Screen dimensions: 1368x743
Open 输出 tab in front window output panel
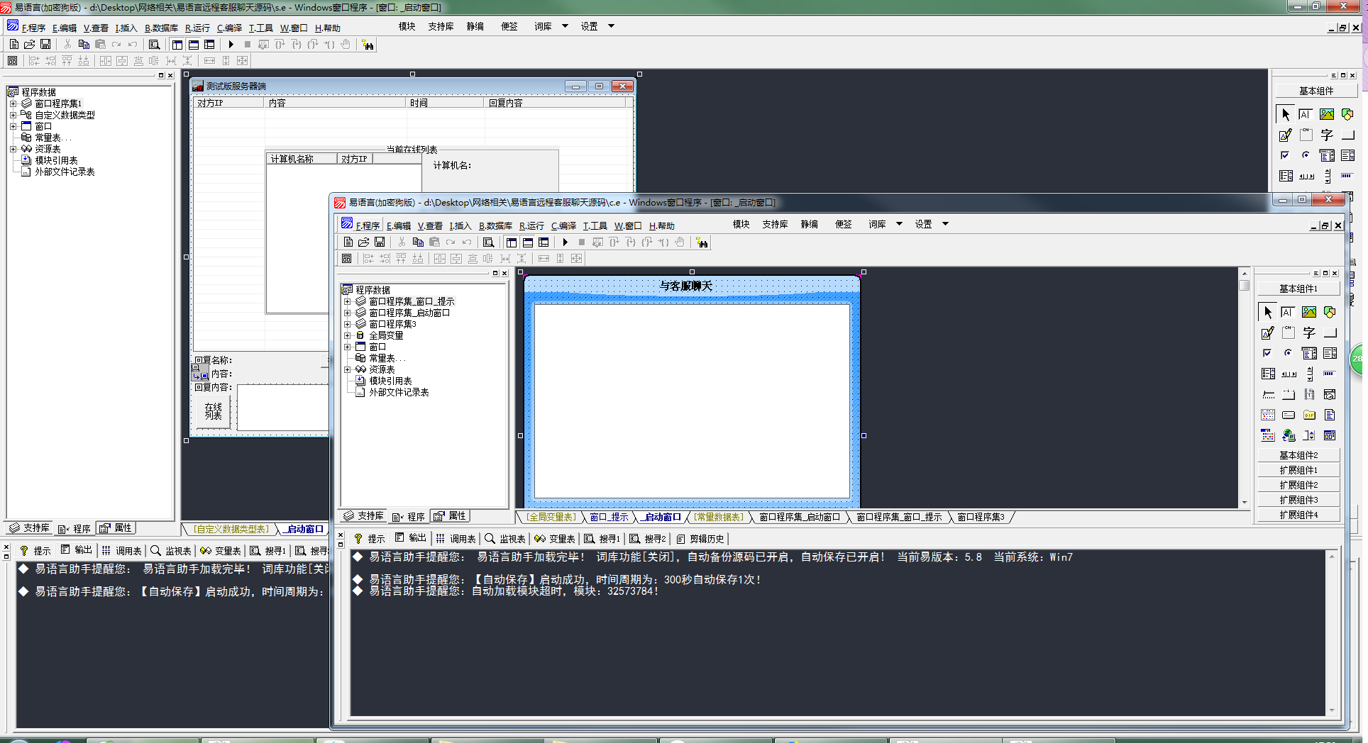[x=410, y=538]
